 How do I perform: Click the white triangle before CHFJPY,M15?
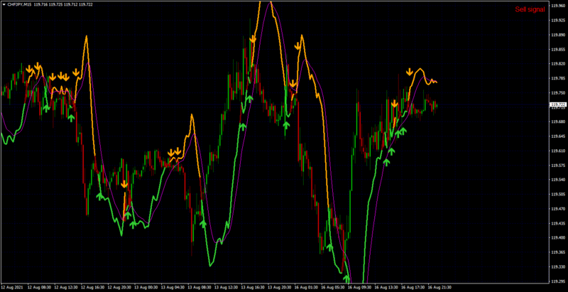point(4,4)
